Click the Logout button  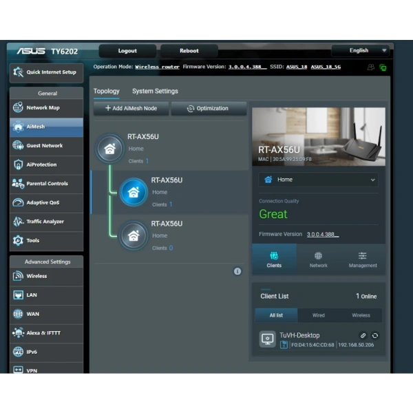point(127,51)
